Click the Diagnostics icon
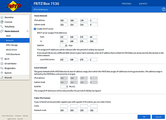 (2, 68)
